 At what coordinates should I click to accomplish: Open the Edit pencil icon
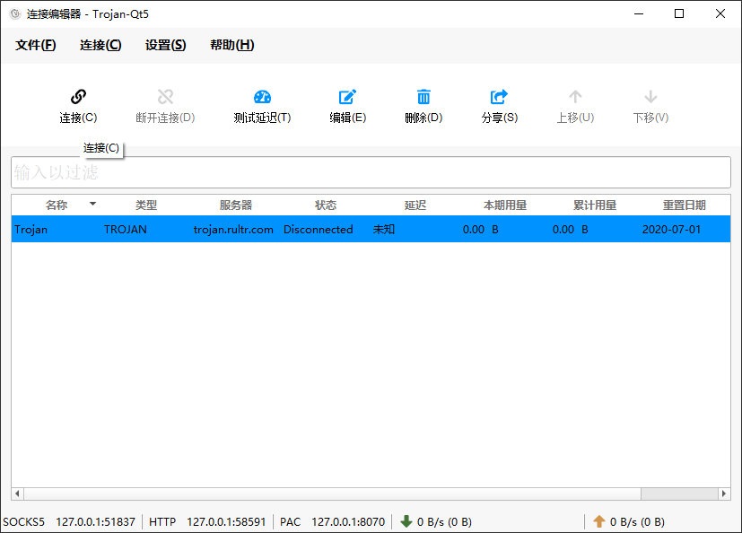[347, 97]
